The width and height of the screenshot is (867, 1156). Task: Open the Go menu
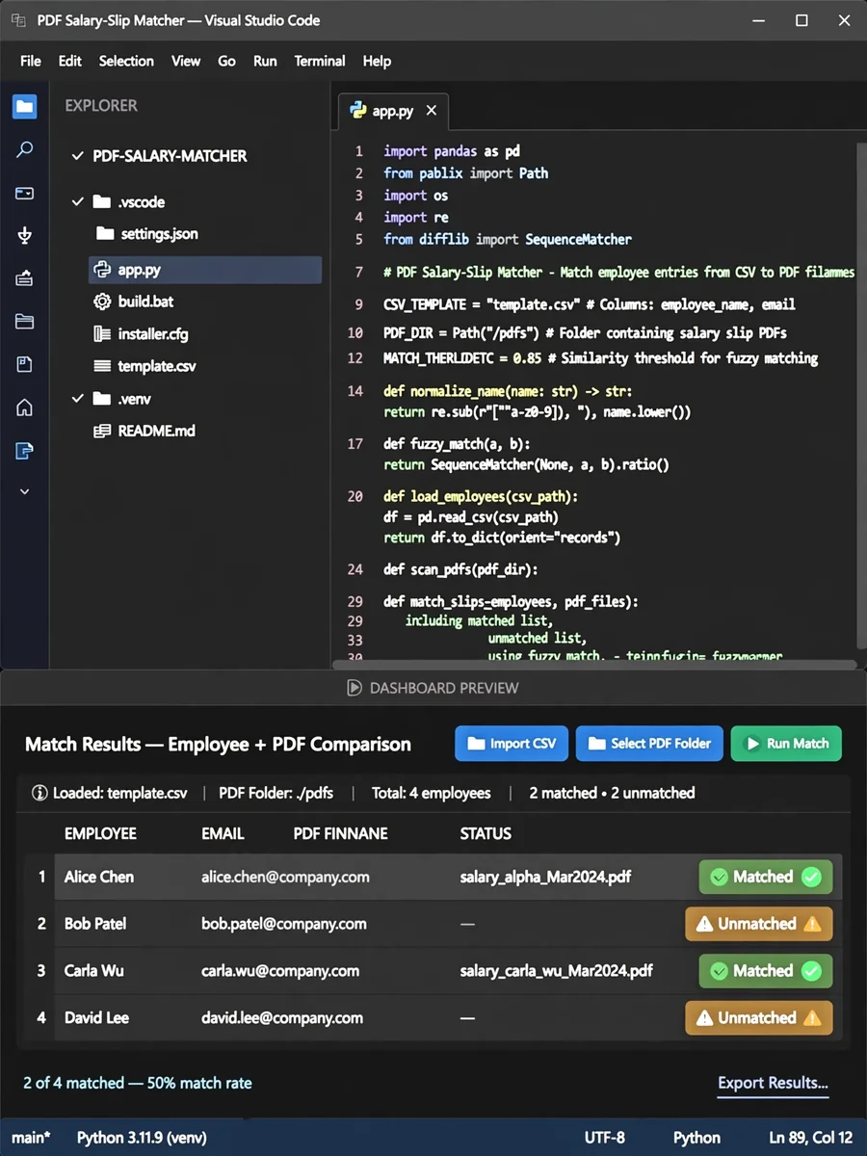(226, 61)
